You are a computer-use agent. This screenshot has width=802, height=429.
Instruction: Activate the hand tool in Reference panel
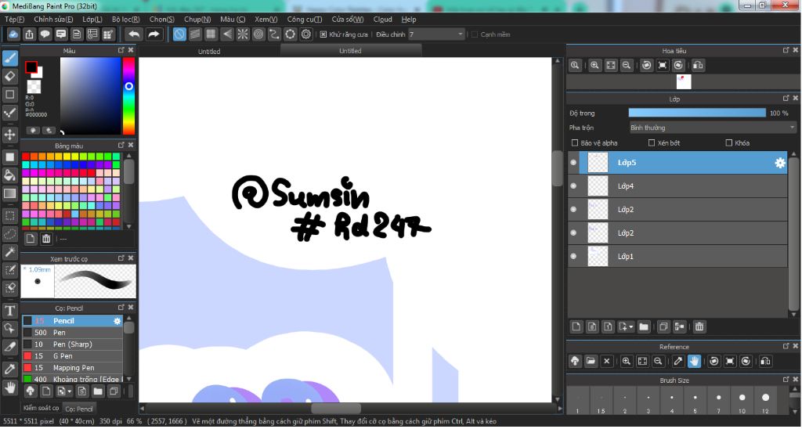tap(694, 361)
